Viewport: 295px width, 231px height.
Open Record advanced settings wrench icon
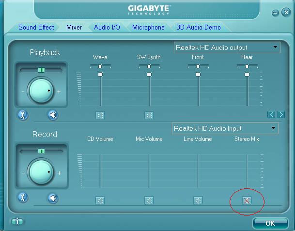coord(23,198)
